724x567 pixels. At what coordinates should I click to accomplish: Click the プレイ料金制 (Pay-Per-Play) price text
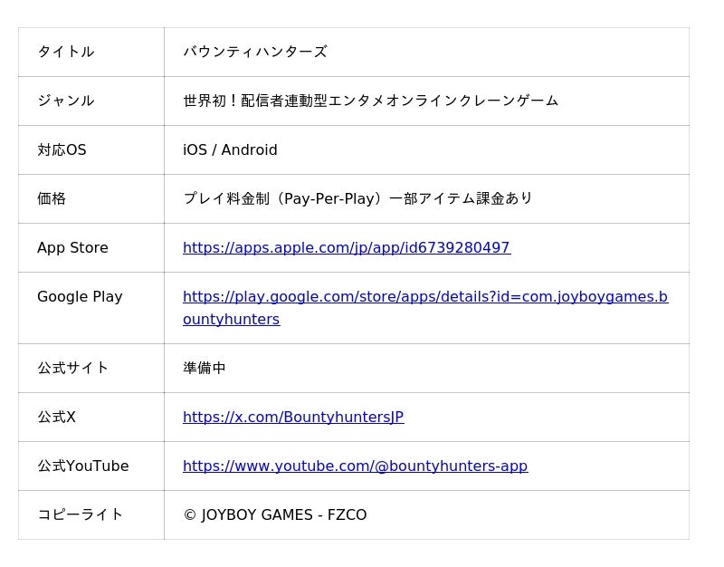[x=357, y=198]
